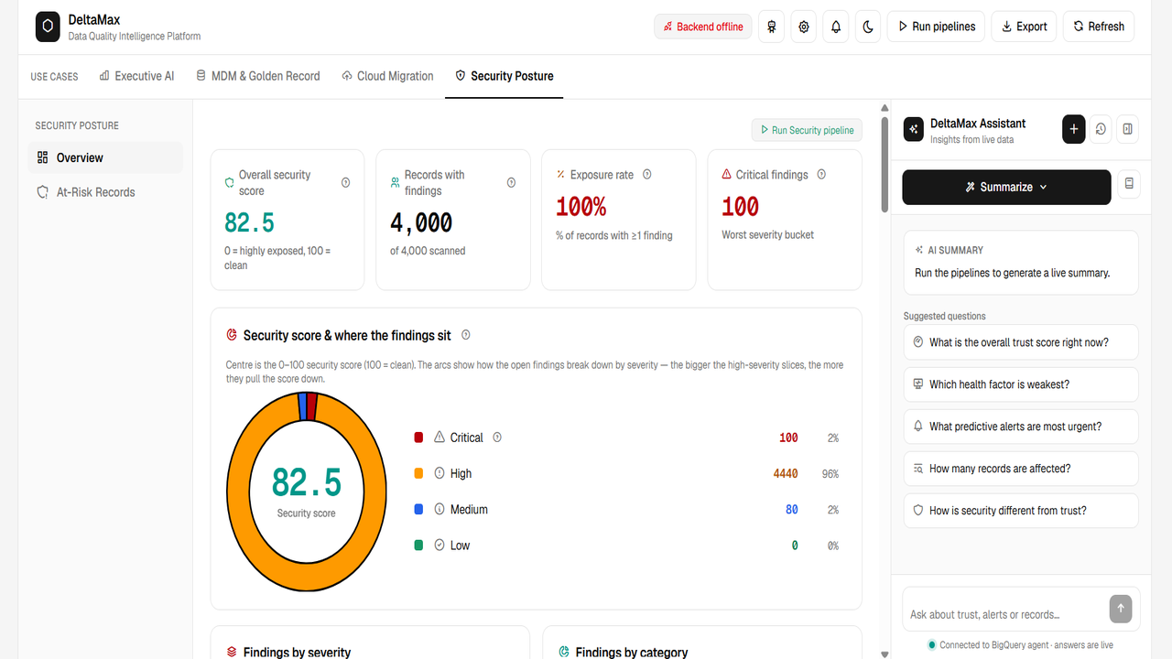1172x659 pixels.
Task: Click the info icon in Medium legend row
Action: point(439,509)
